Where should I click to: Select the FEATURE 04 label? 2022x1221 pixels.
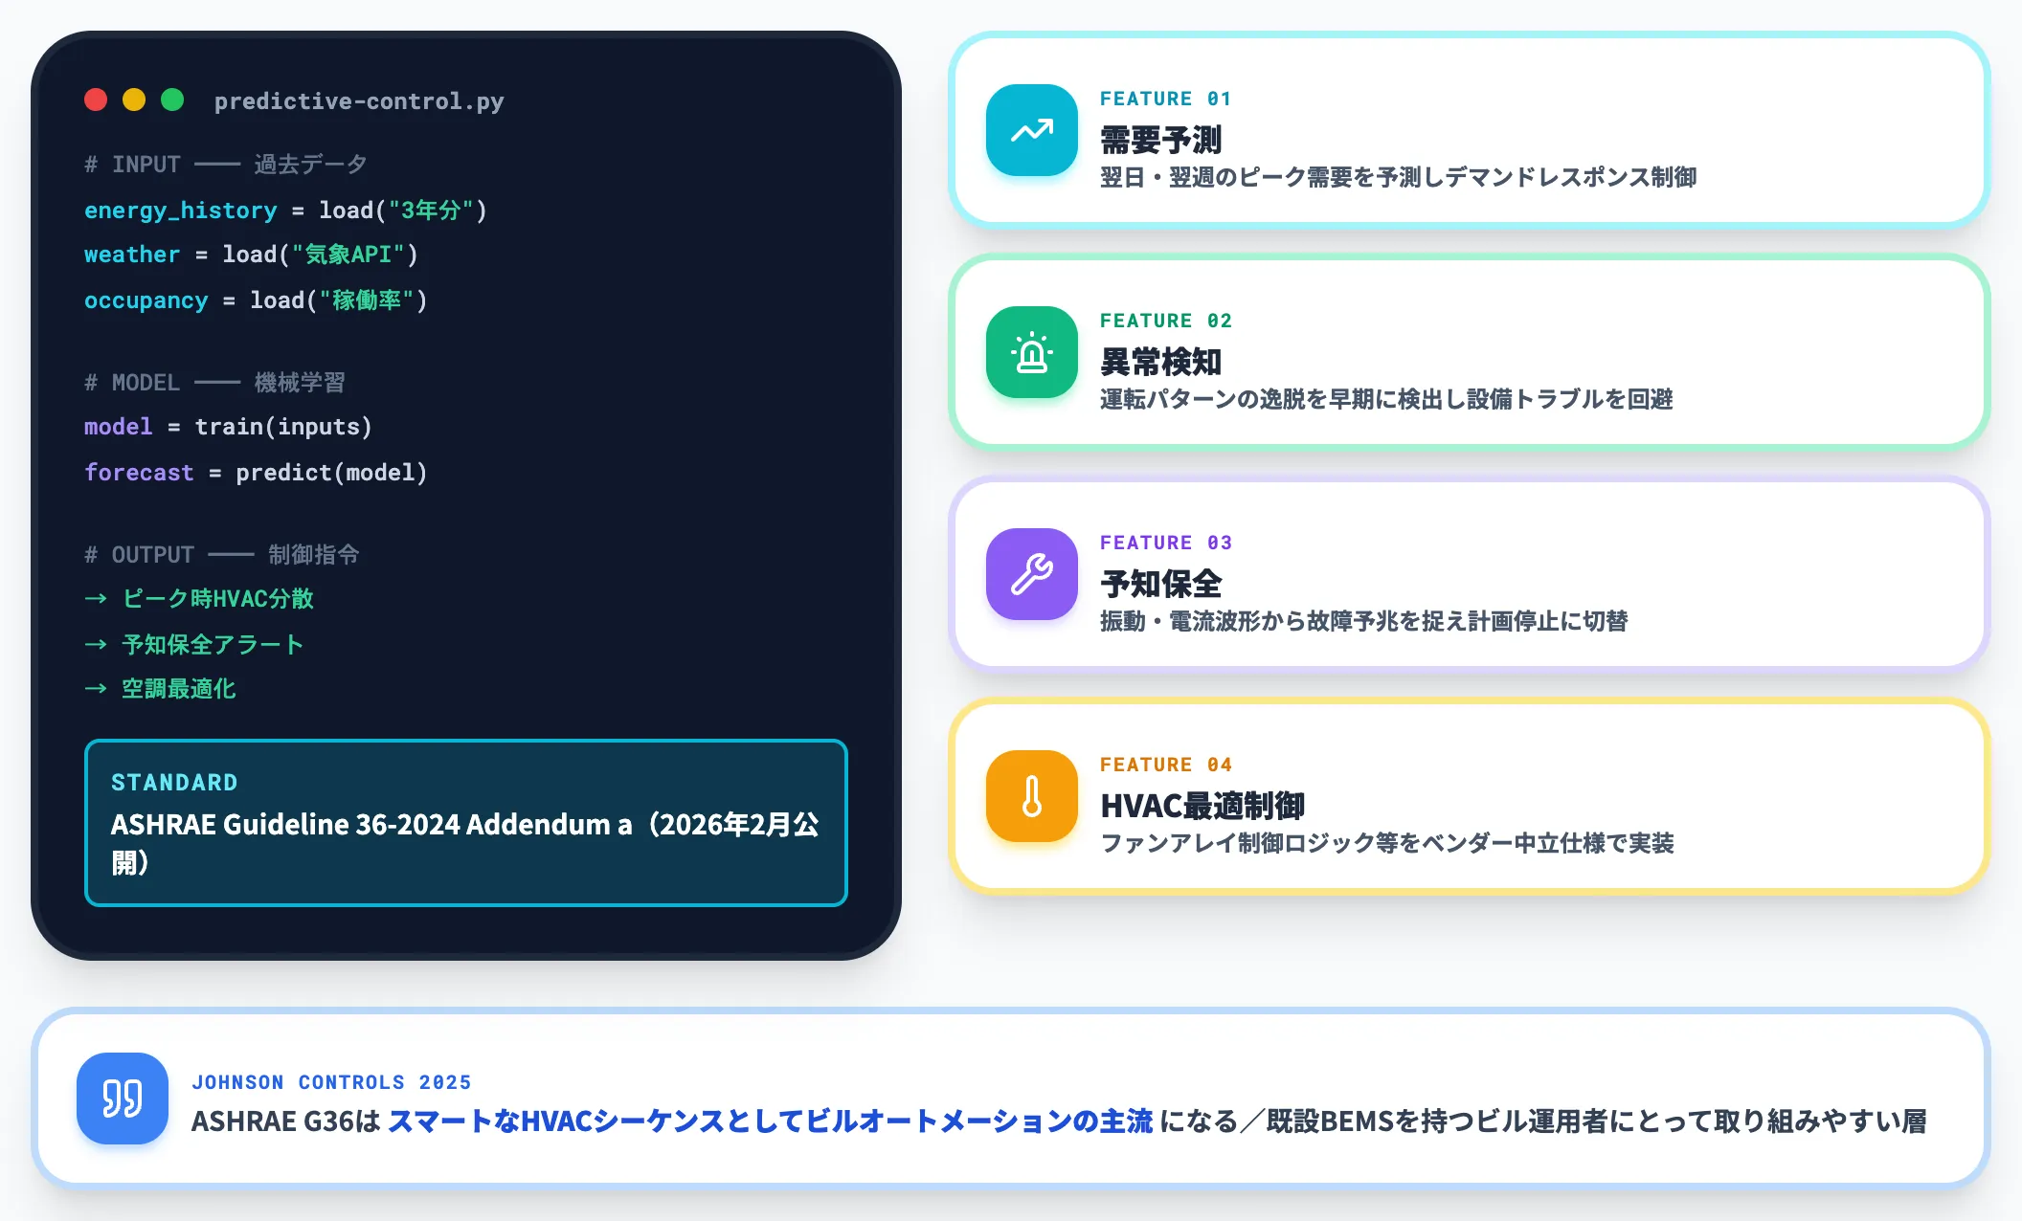1165,765
